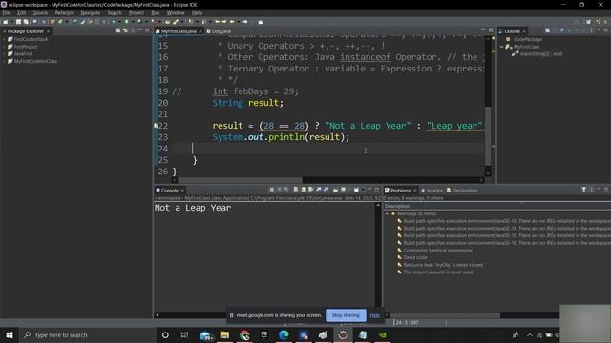Viewport: 611px width, 343px height.
Task: Select the Resource leak 'myObj' warning
Action: (x=443, y=265)
